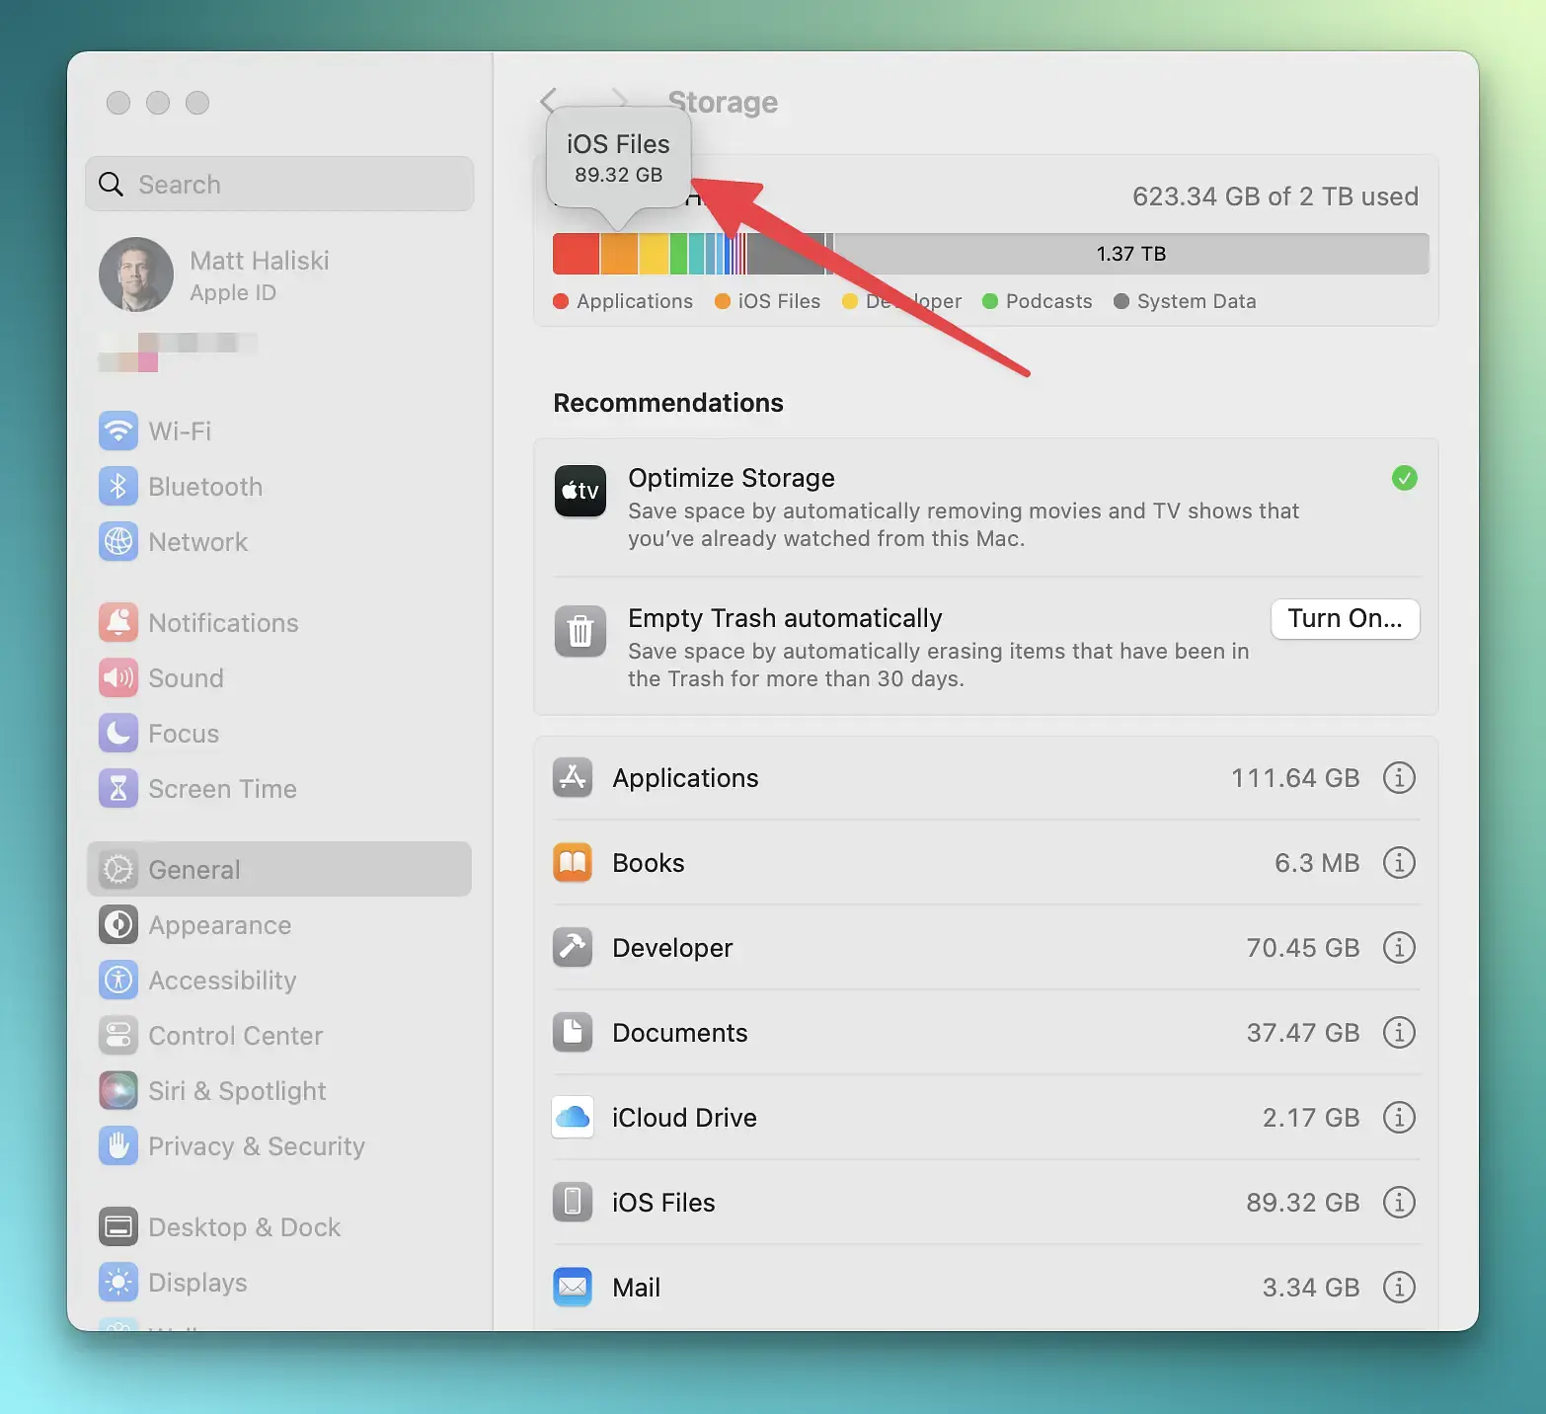Screen dimensions: 1546x1414
Task: Select Bluetooth in the sidebar
Action: coord(279,486)
